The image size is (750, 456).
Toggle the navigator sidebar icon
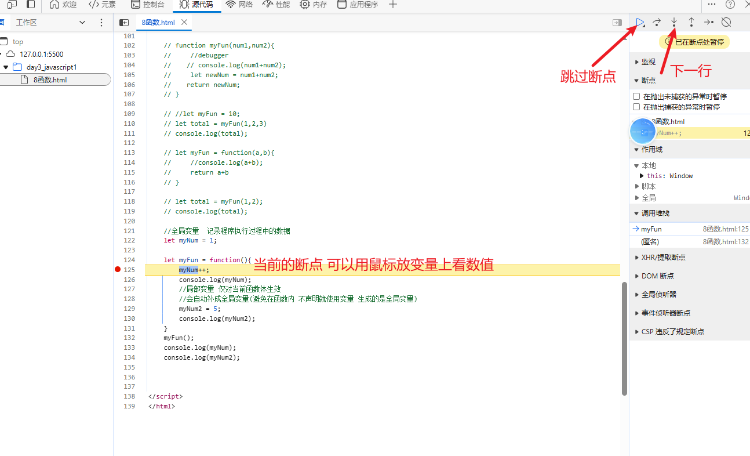pos(124,23)
